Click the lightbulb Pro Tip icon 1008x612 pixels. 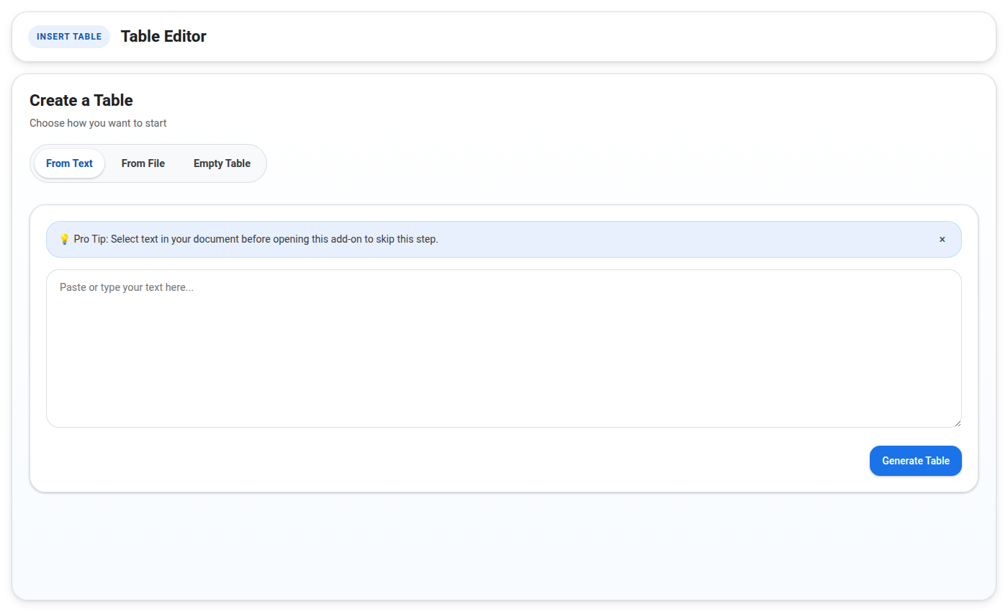[64, 239]
